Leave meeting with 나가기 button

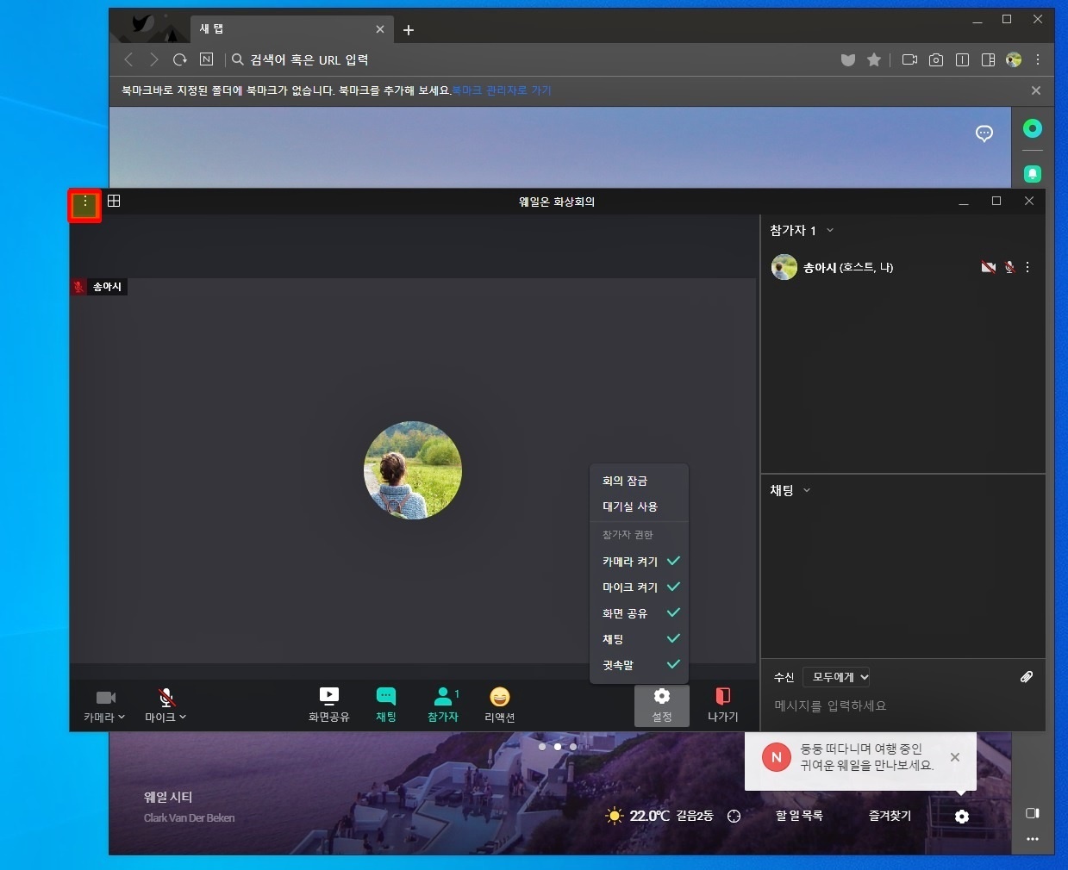click(x=722, y=705)
